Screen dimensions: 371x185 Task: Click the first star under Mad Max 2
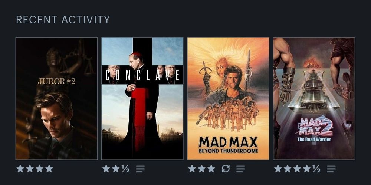278,169
